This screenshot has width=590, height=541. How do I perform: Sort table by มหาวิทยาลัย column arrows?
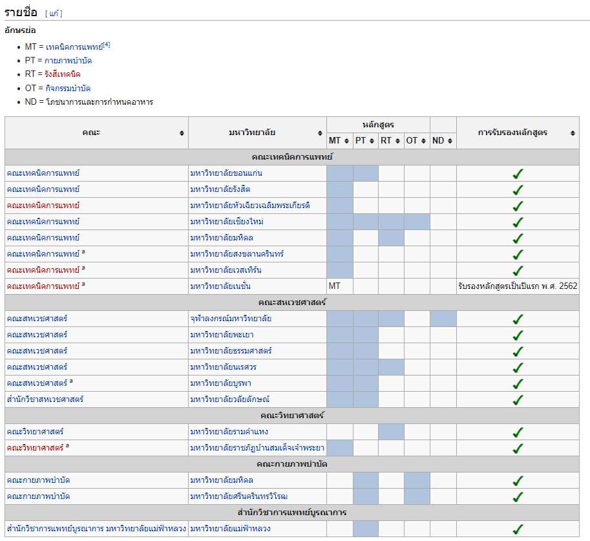[320, 133]
